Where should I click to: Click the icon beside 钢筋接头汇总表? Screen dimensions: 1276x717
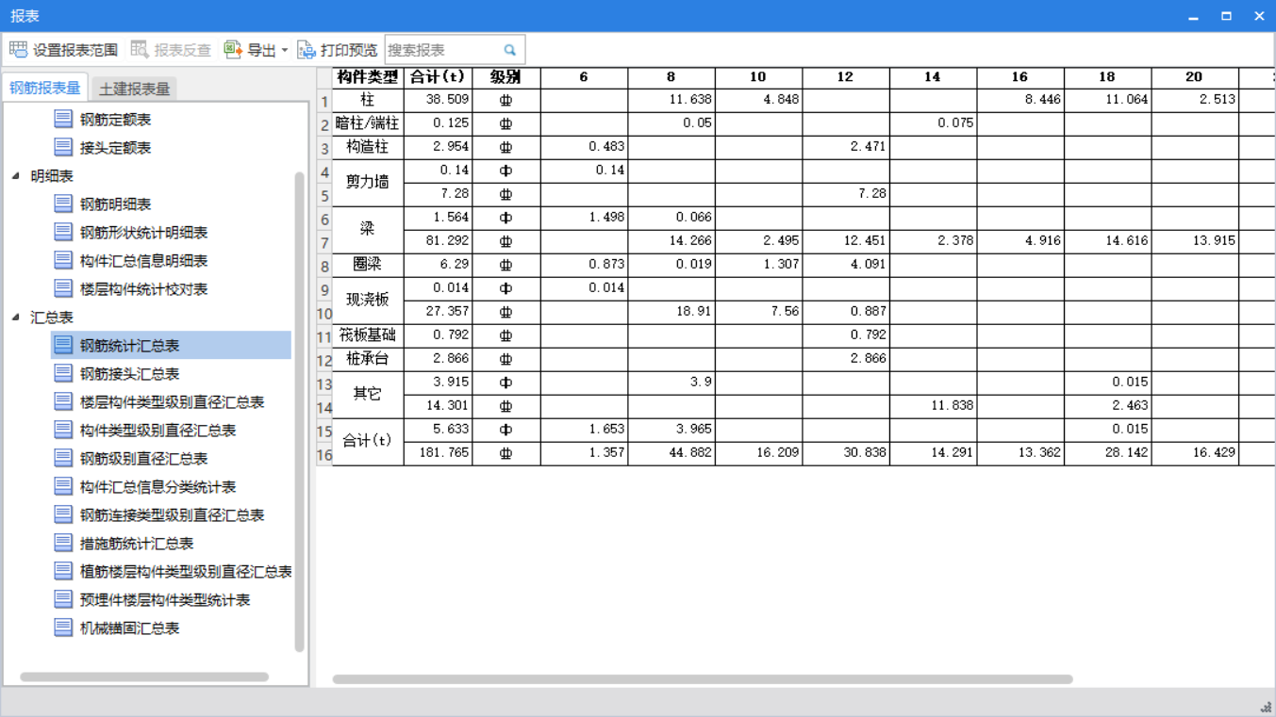tap(63, 373)
